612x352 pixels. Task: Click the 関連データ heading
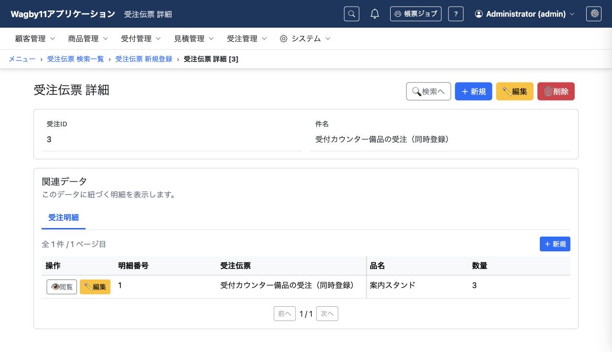[x=65, y=181]
